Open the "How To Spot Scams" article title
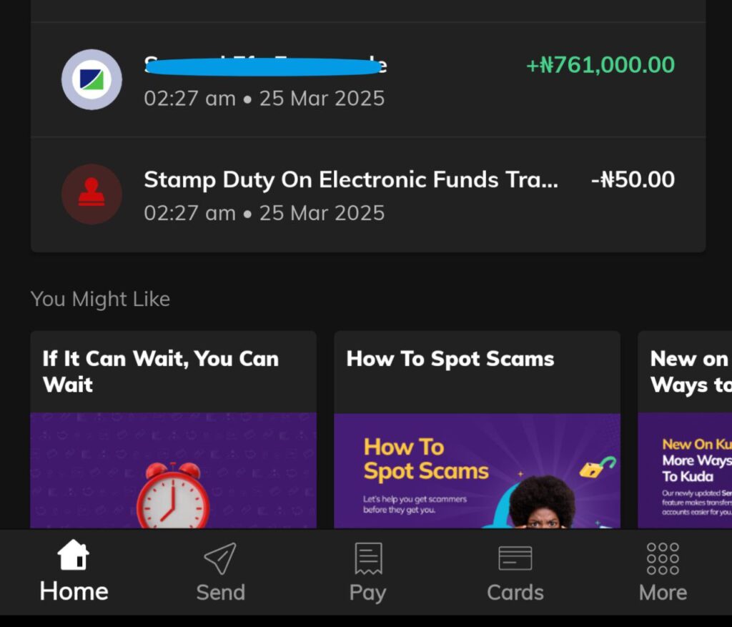Screen dimensions: 732x627 click(450, 359)
